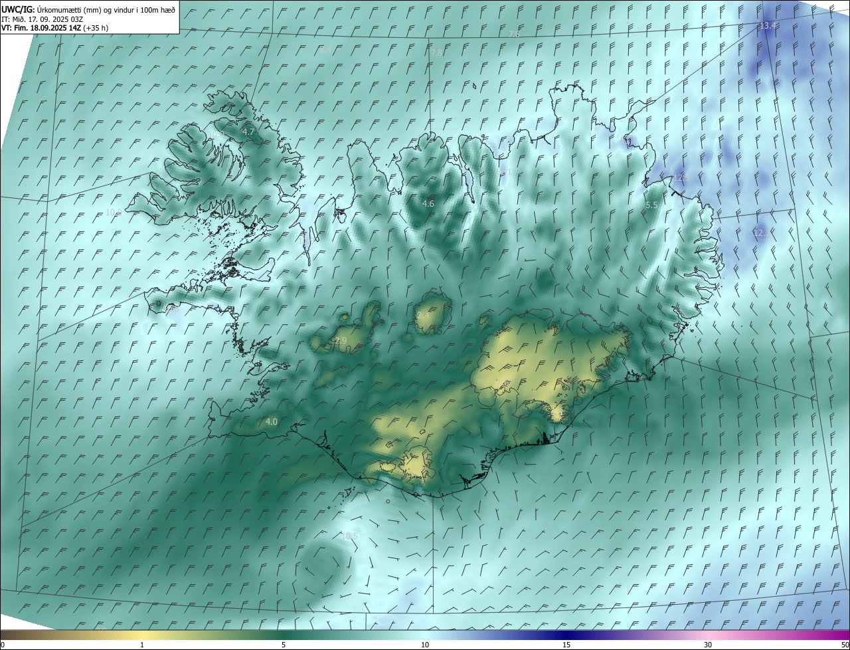Click the 8.4 value label

[325, 50]
